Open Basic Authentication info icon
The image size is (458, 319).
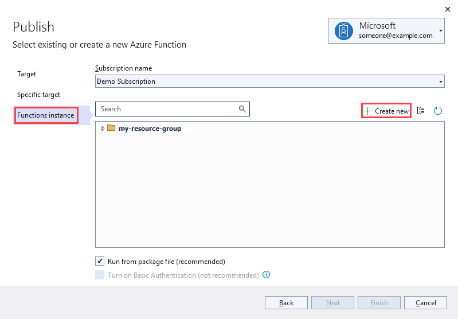pos(266,275)
